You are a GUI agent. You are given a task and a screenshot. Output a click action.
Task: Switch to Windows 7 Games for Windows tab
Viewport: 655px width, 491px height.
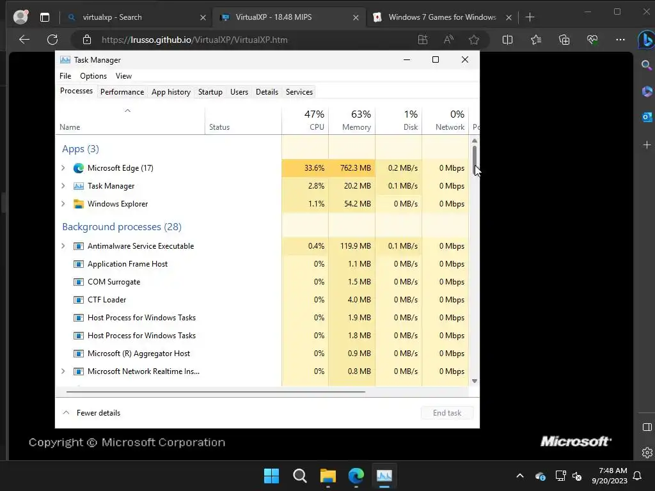click(x=442, y=17)
